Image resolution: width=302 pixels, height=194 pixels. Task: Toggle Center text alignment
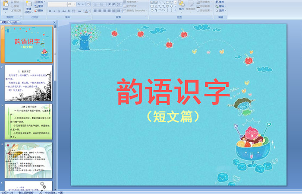100,11
